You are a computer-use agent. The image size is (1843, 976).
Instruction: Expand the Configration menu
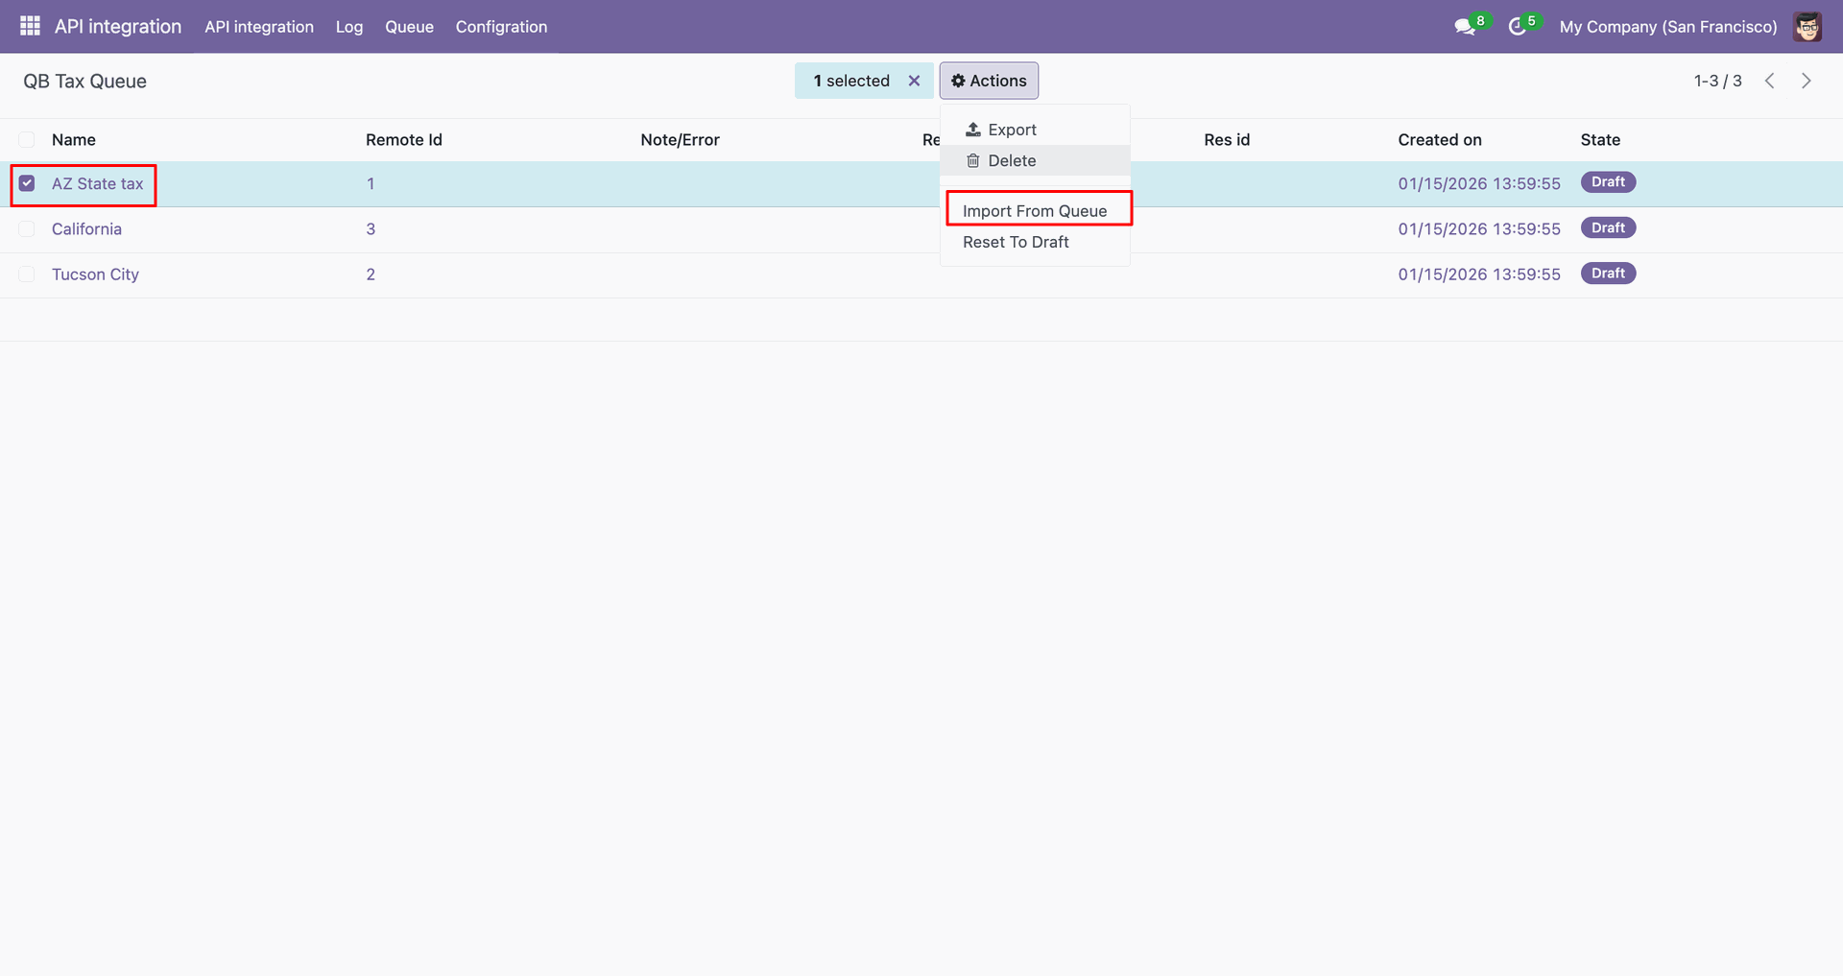[x=501, y=27]
